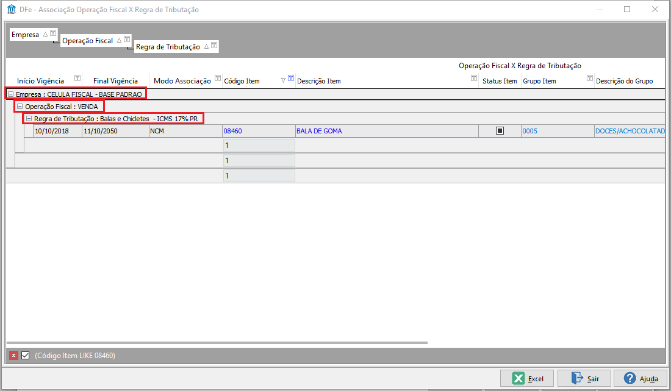
Task: Select the 10/10/2018 start date cell
Action: coord(57,131)
